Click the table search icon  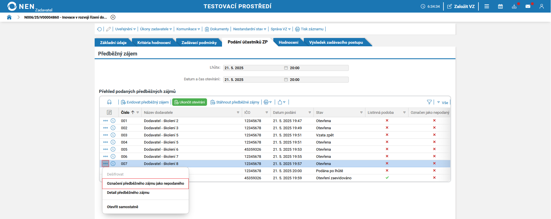click(109, 102)
